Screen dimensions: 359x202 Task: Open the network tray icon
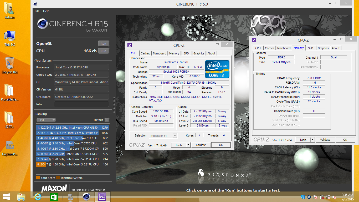click(x=328, y=197)
